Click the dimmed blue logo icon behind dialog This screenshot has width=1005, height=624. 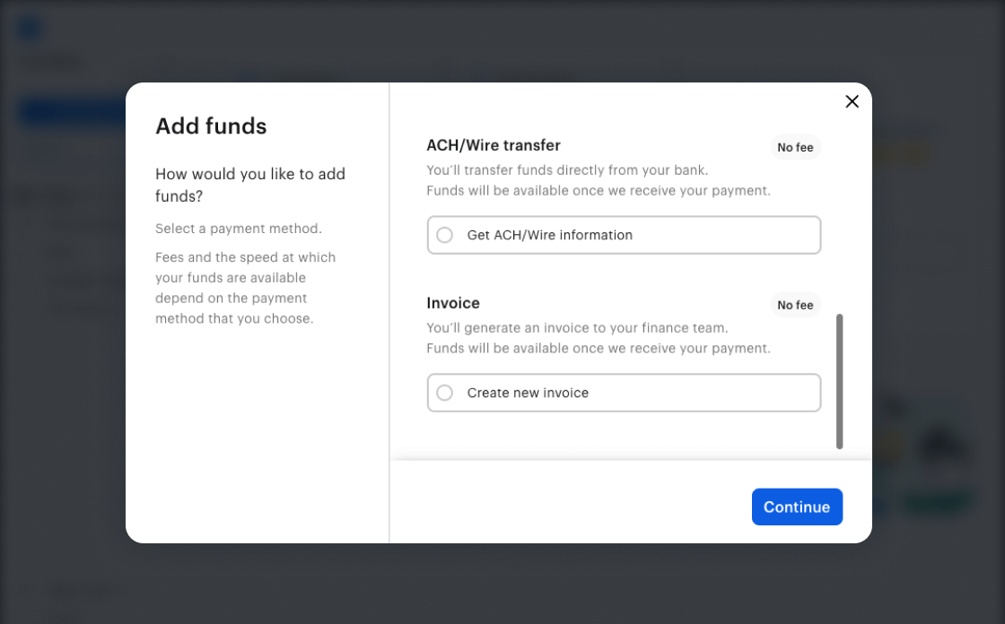click(31, 29)
